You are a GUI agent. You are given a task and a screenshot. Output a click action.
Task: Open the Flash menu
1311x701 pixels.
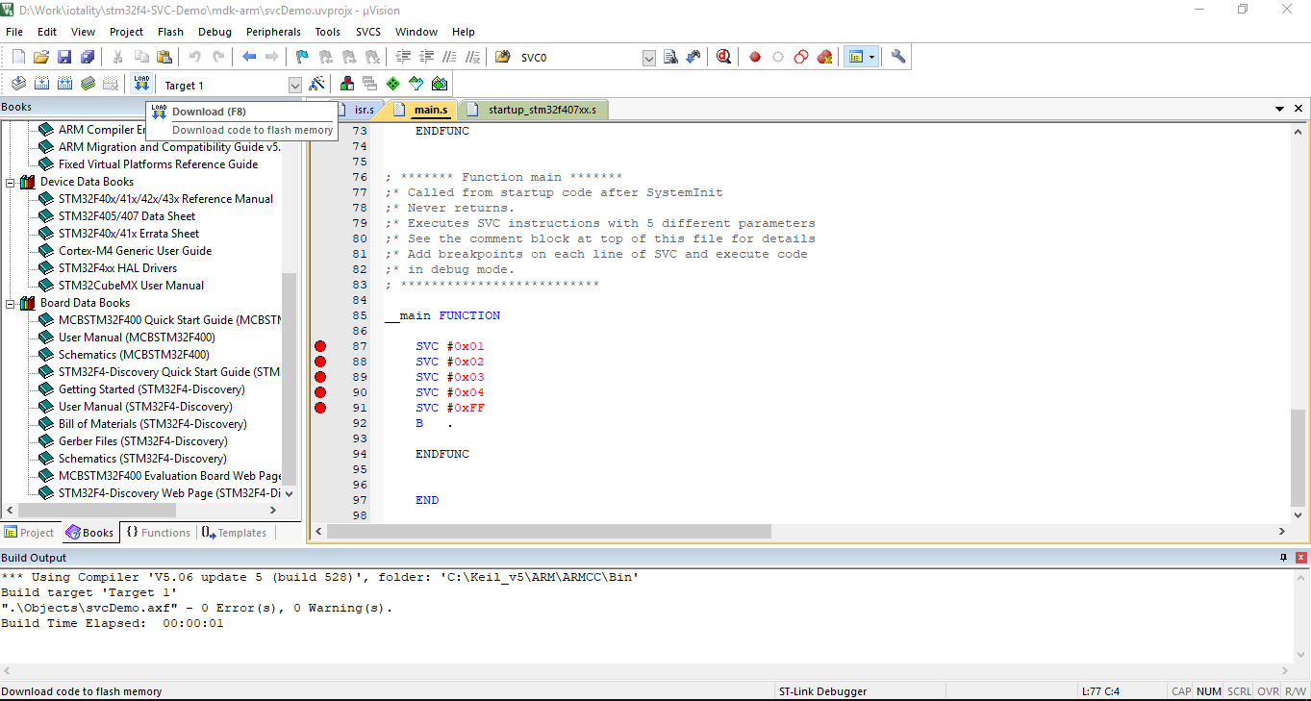point(170,32)
